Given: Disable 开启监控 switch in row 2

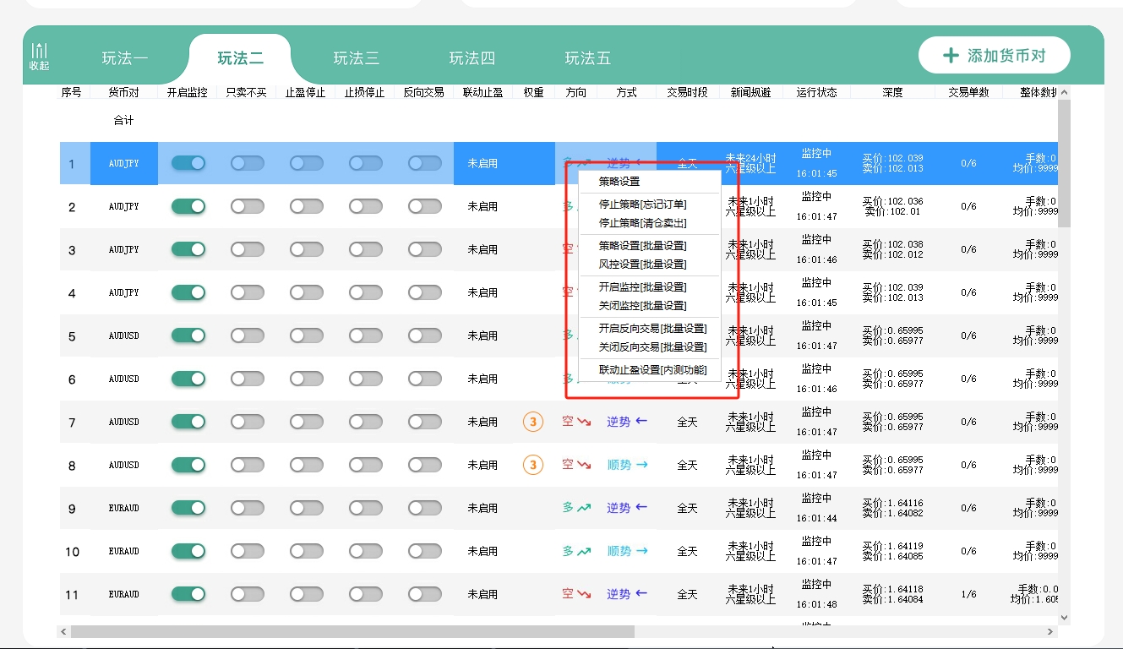Looking at the screenshot, I should 188,206.
